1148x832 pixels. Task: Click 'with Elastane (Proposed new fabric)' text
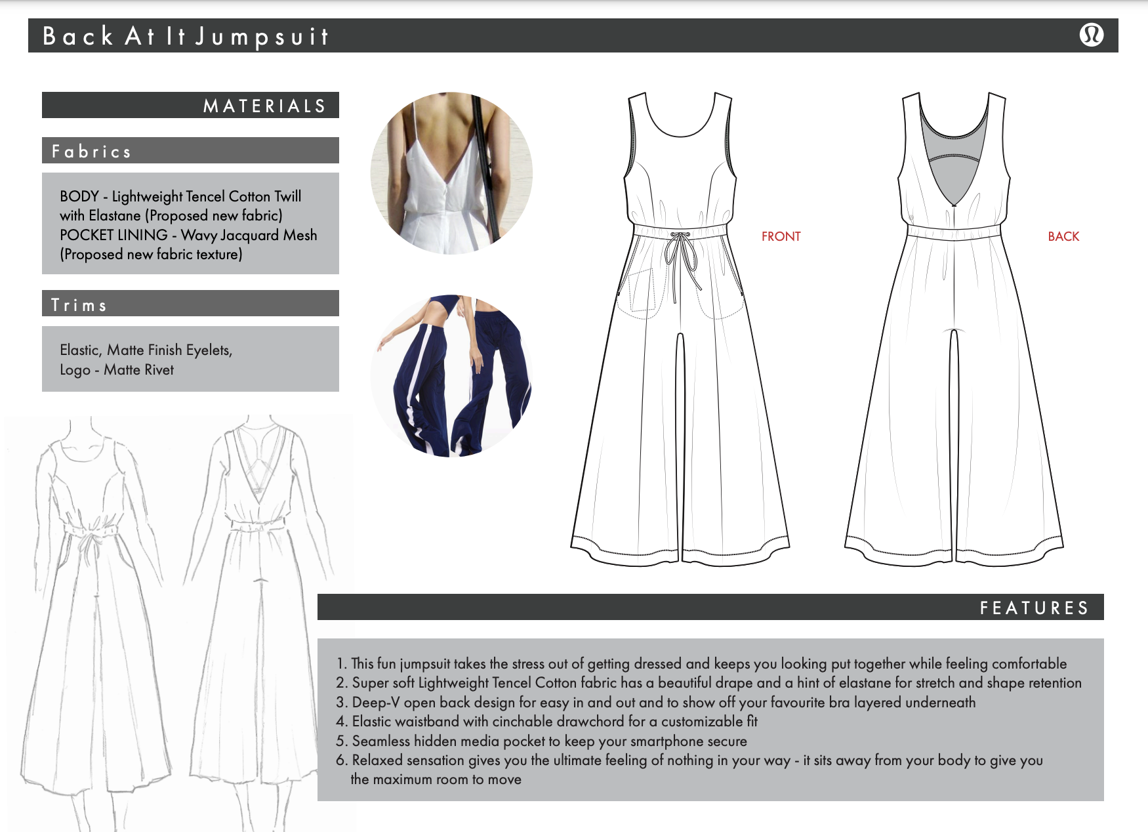click(171, 215)
